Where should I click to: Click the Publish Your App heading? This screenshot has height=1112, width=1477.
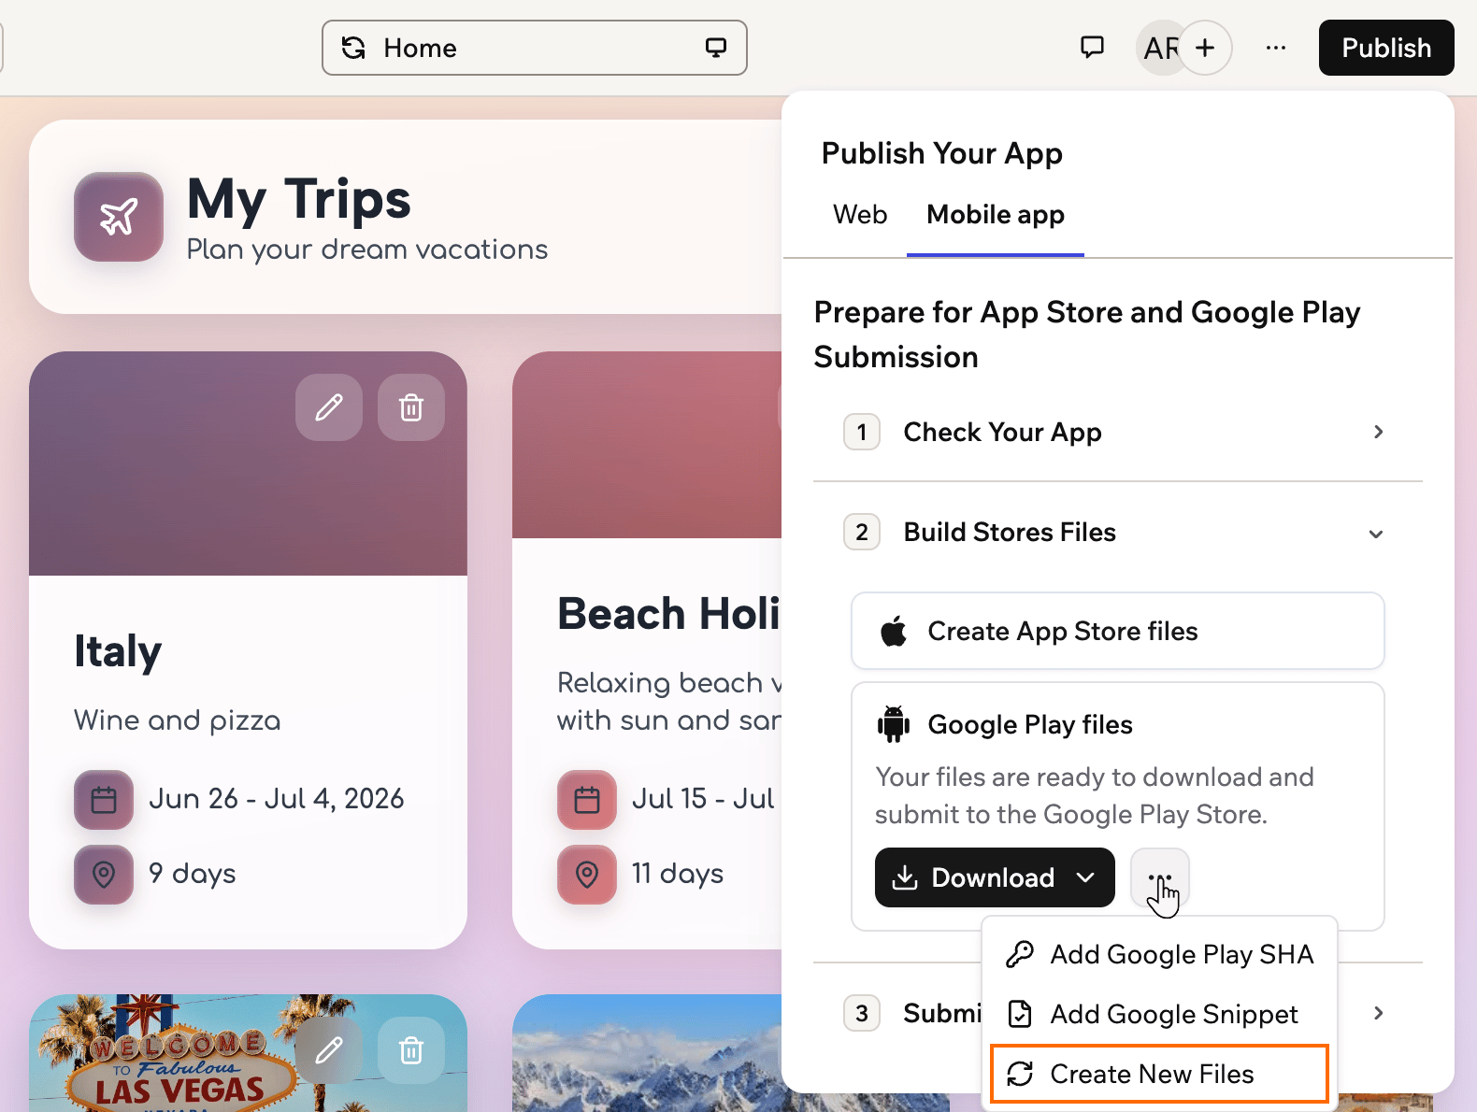[x=942, y=153]
